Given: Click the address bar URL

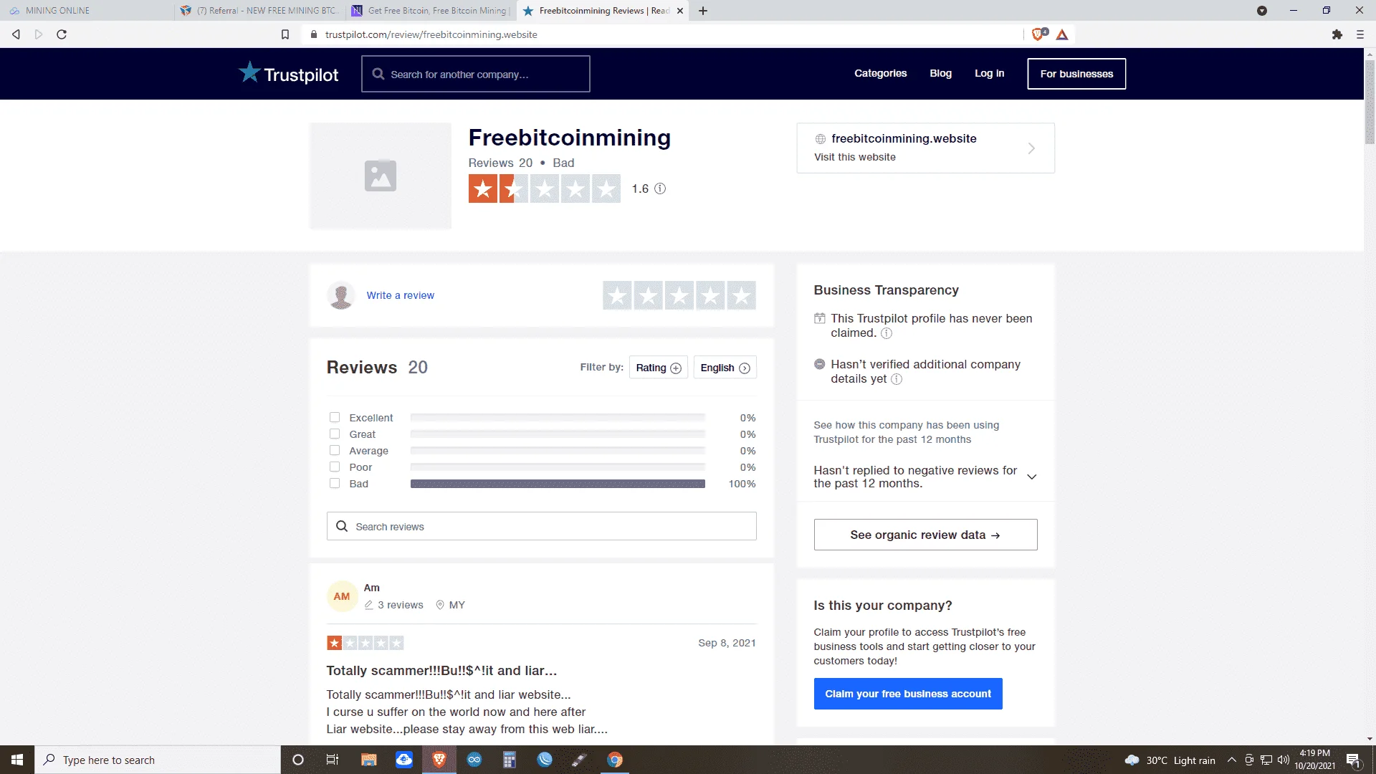Looking at the screenshot, I should 431,34.
